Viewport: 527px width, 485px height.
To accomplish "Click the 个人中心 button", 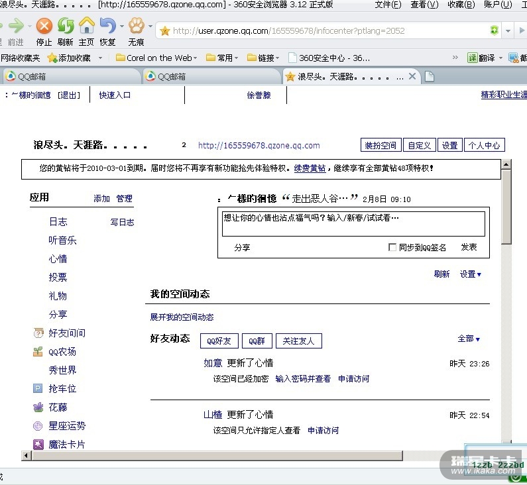I will click(x=485, y=145).
